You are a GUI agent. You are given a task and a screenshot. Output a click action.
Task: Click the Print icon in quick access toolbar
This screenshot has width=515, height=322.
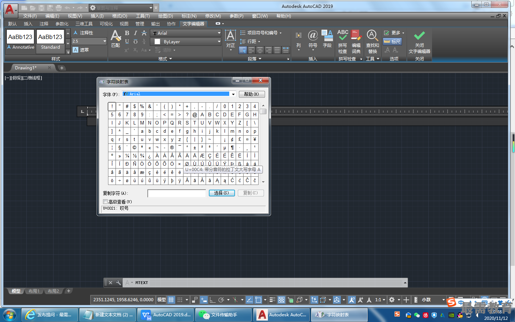[58, 8]
